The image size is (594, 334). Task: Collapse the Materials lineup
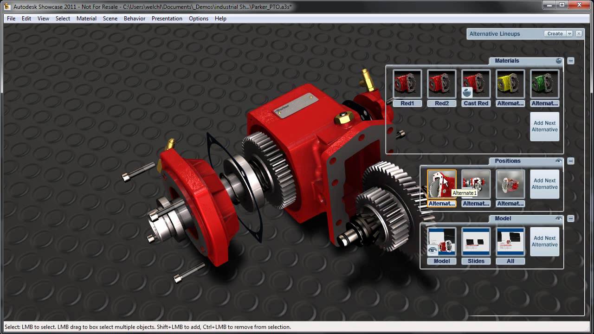[x=571, y=61]
